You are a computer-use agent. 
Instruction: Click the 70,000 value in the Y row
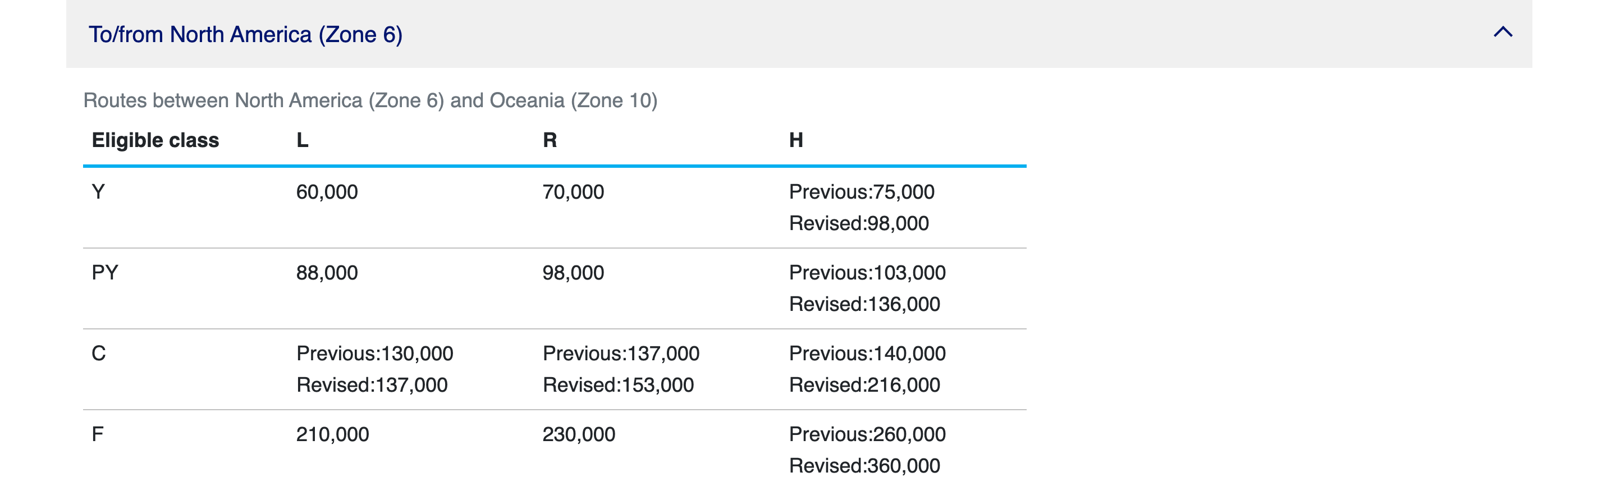pos(573,191)
